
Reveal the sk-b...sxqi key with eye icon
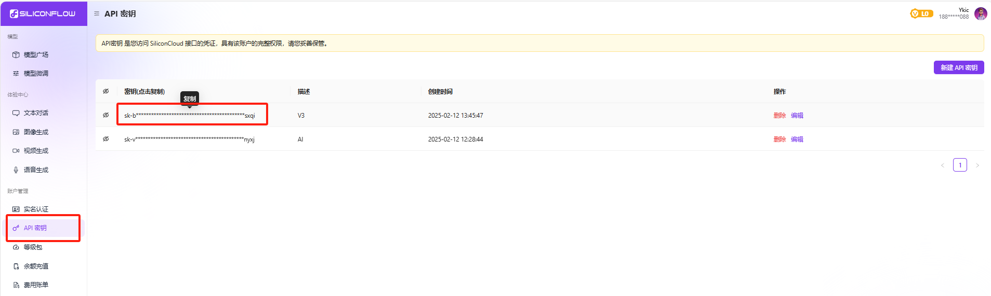tap(106, 115)
